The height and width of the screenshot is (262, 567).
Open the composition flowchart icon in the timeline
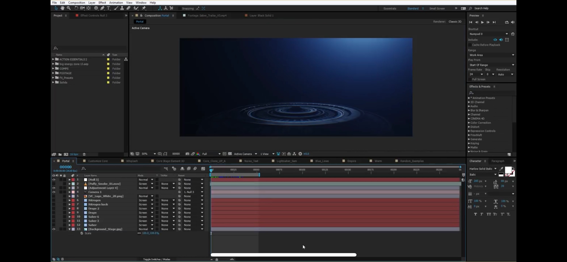[166, 169]
